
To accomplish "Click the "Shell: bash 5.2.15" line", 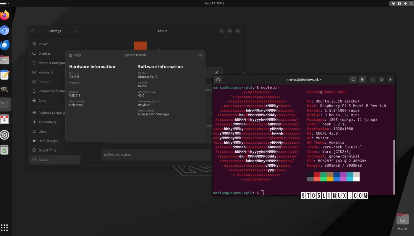I will tap(327, 124).
